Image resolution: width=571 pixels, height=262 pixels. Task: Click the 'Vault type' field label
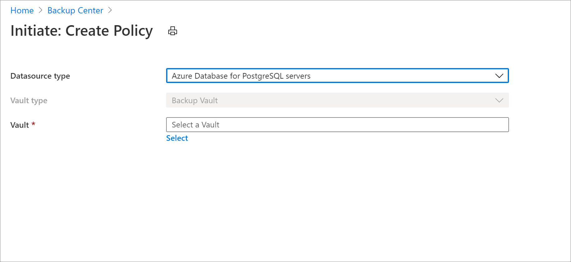(29, 100)
